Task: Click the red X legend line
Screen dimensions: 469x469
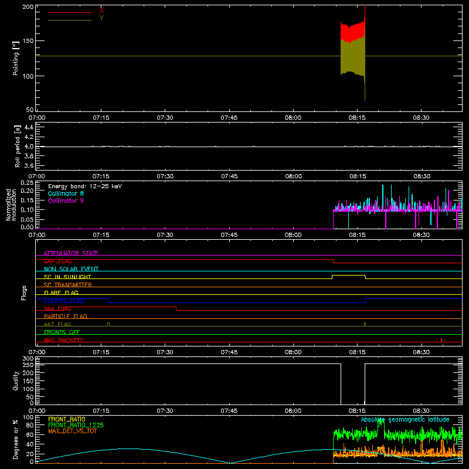Action: point(70,12)
